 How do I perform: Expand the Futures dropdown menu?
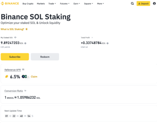[x=65, y=4]
